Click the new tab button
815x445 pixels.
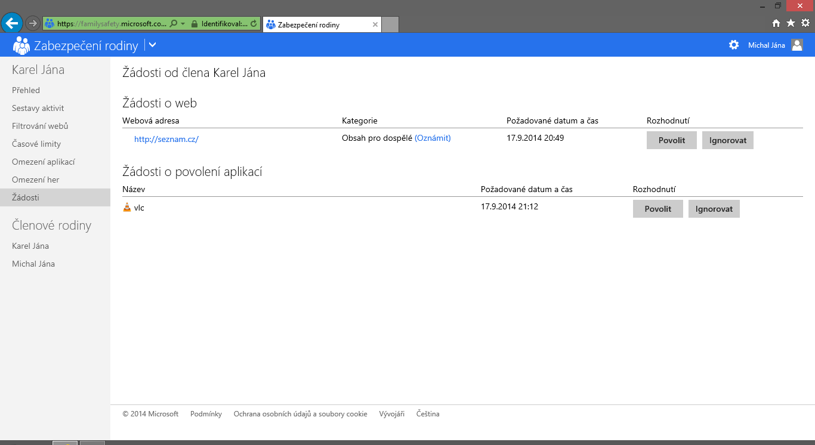tap(390, 24)
